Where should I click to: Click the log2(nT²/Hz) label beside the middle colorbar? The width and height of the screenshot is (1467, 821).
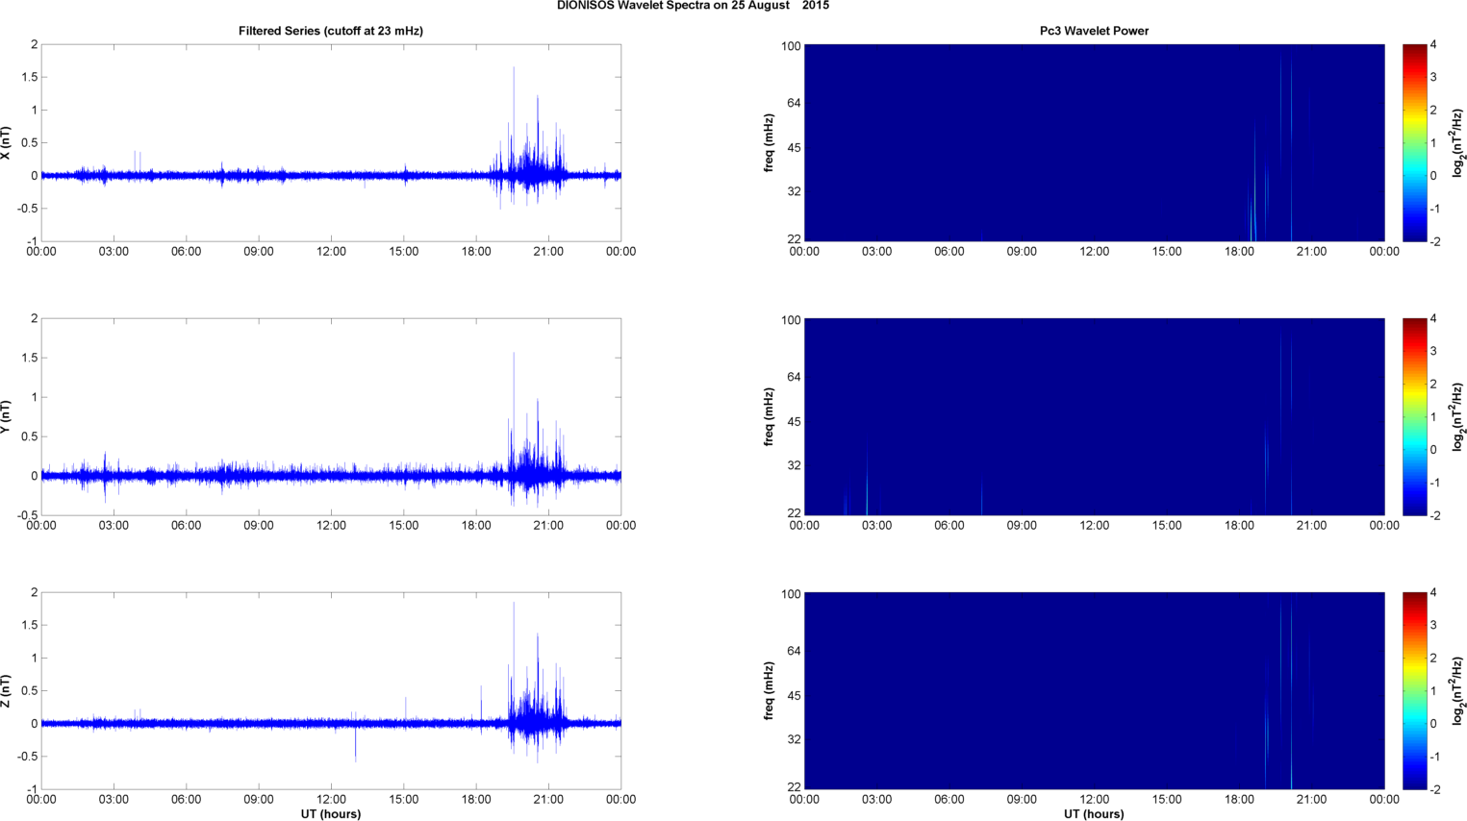point(1457,417)
